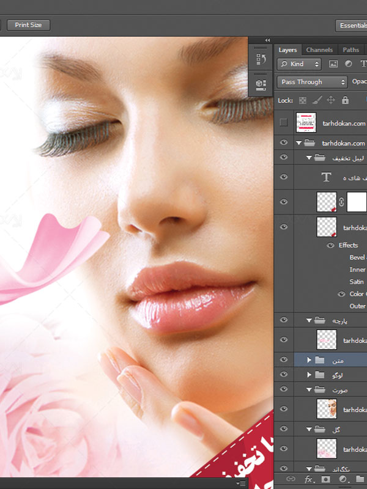This screenshot has width=367, height=489.
Task: Show hidden top tarhdokan.com layer
Action: 283,123
